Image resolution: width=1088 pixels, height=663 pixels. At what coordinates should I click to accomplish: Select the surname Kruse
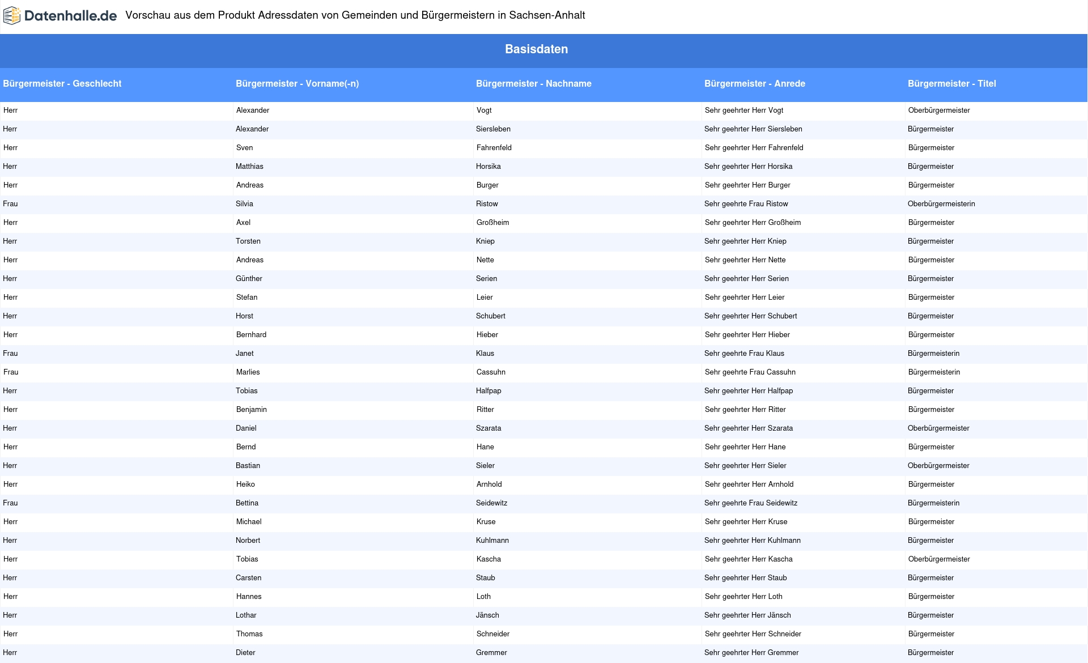click(x=486, y=522)
